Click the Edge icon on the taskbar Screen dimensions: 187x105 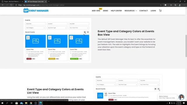coord(40,103)
